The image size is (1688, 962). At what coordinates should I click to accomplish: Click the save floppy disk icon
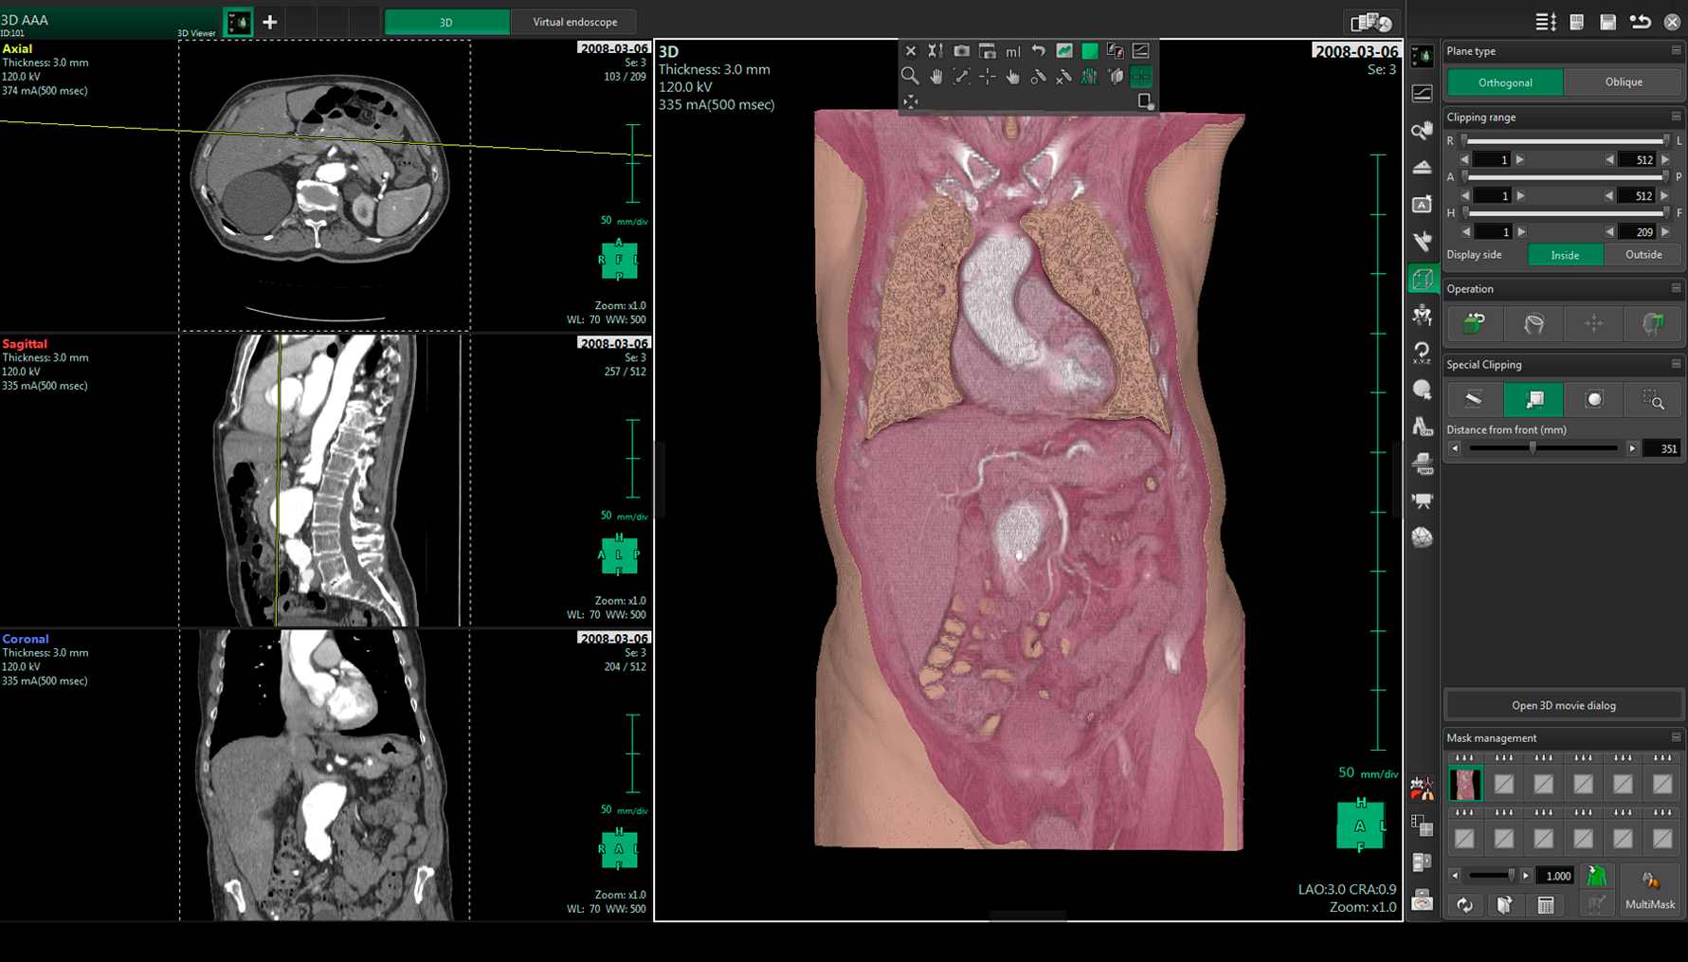pyautogui.click(x=1607, y=22)
